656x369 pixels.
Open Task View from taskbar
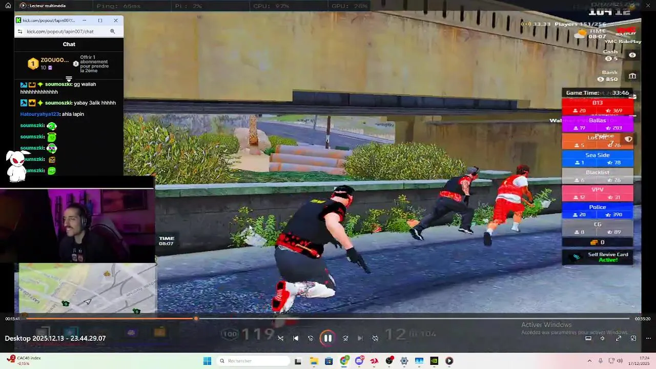point(298,361)
